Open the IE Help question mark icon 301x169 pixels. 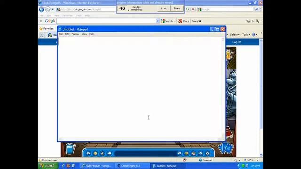point(253,35)
